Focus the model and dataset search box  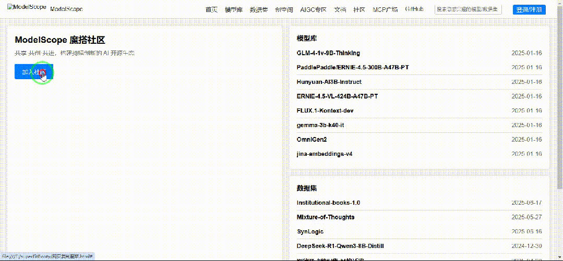[468, 10]
